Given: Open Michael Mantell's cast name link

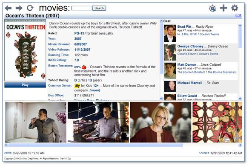Looking at the screenshot, I should [190, 83].
